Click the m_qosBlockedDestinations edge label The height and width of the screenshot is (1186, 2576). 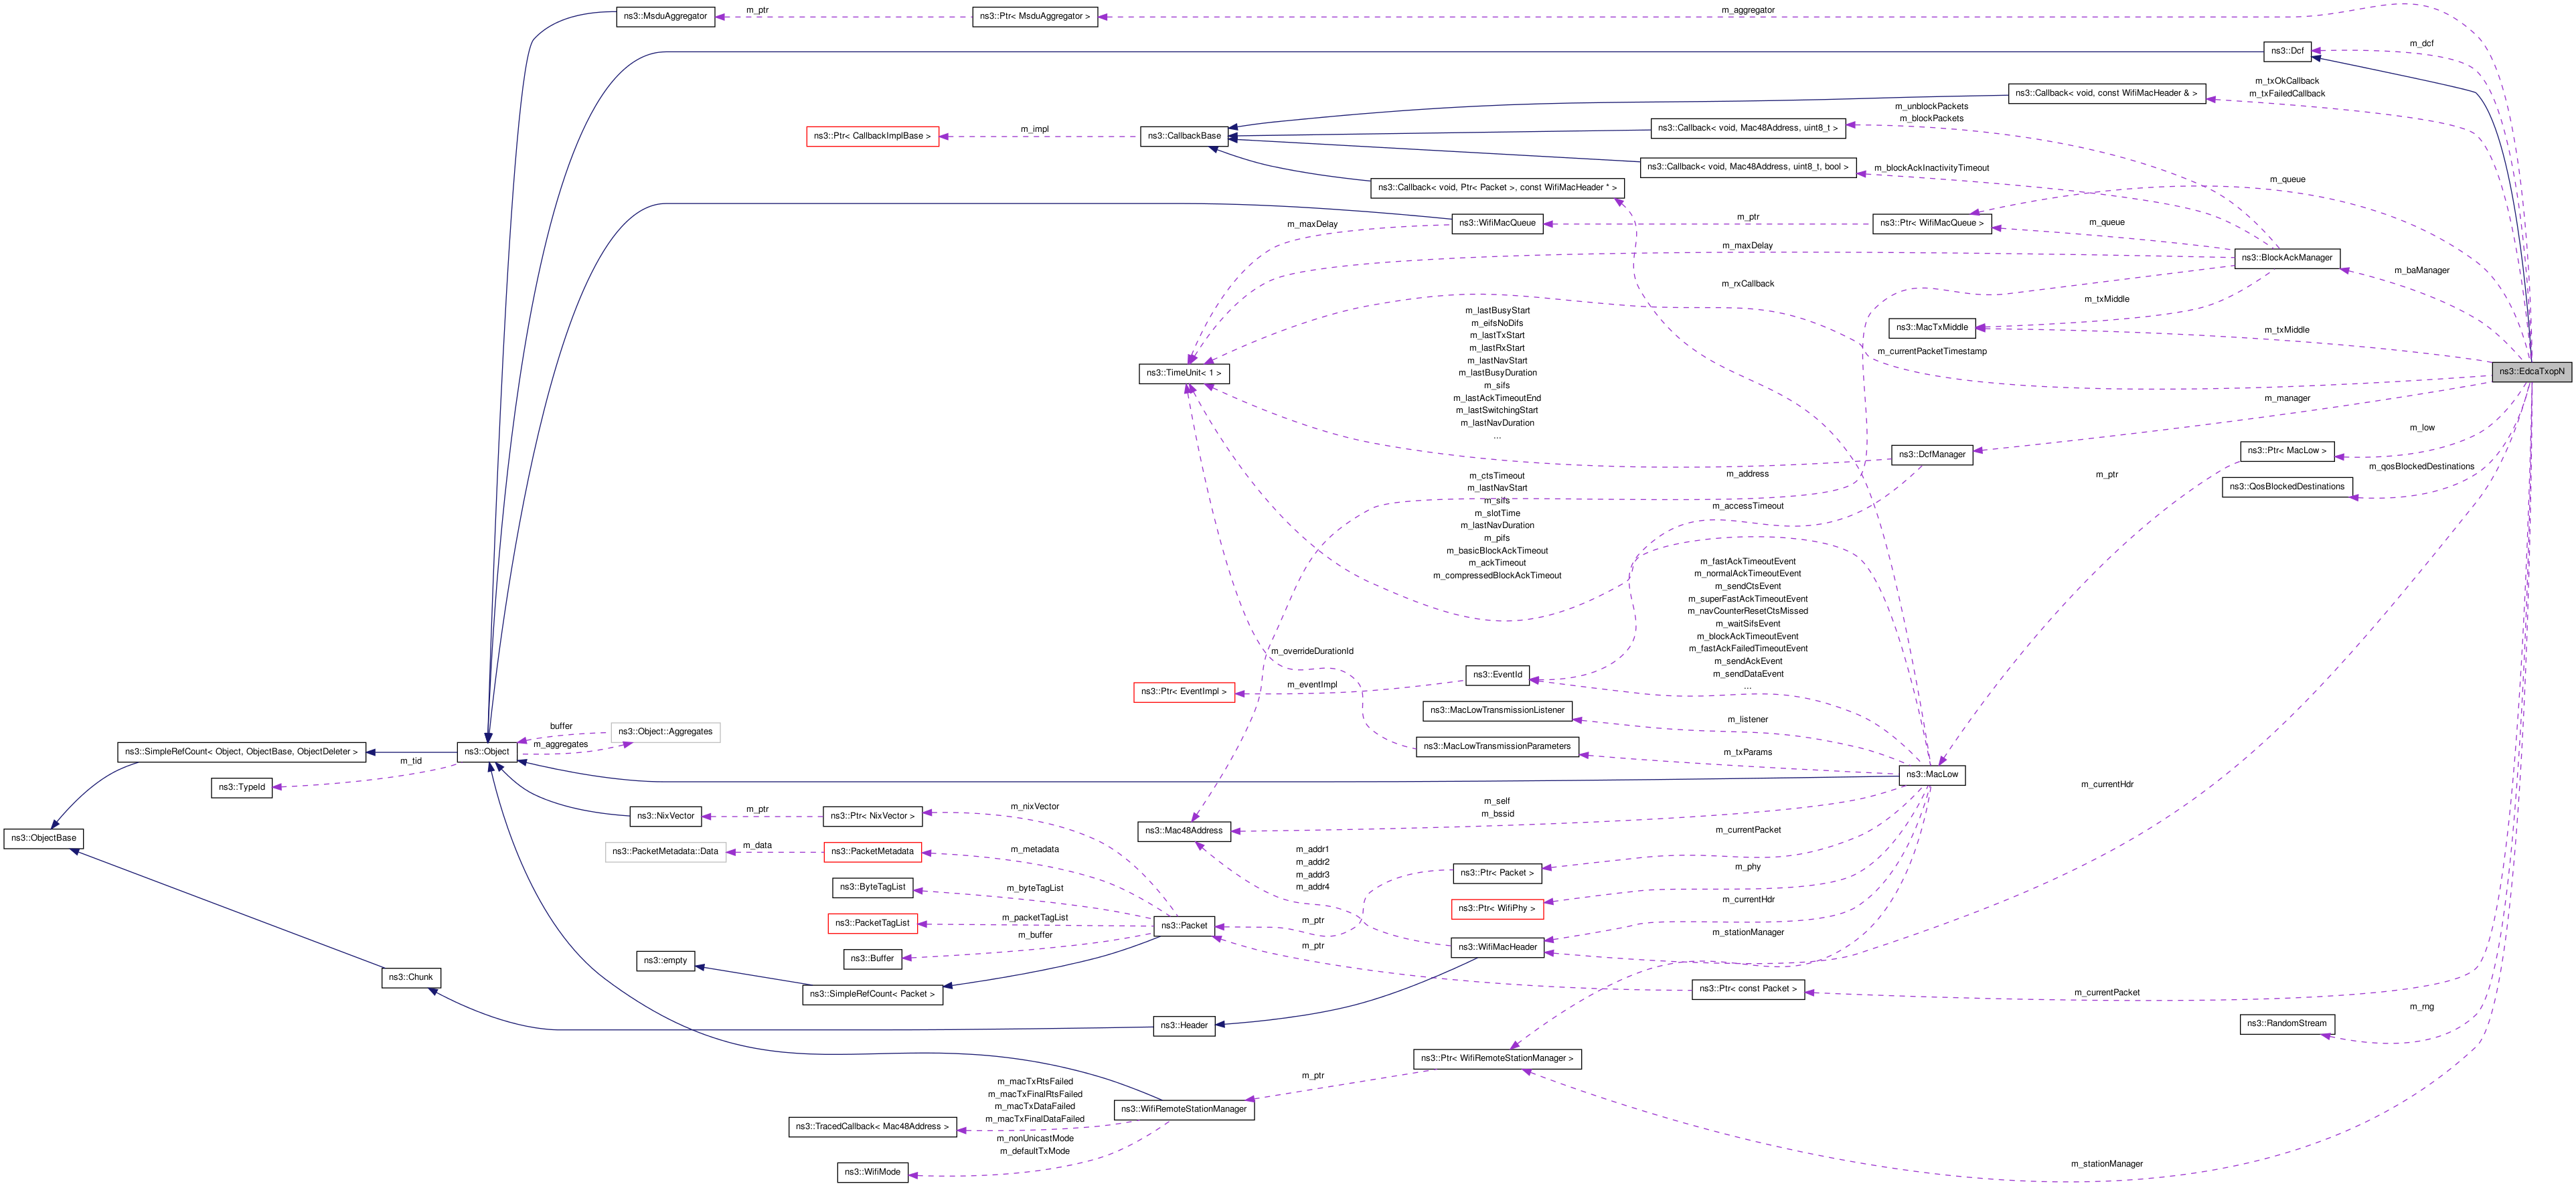tap(2421, 466)
